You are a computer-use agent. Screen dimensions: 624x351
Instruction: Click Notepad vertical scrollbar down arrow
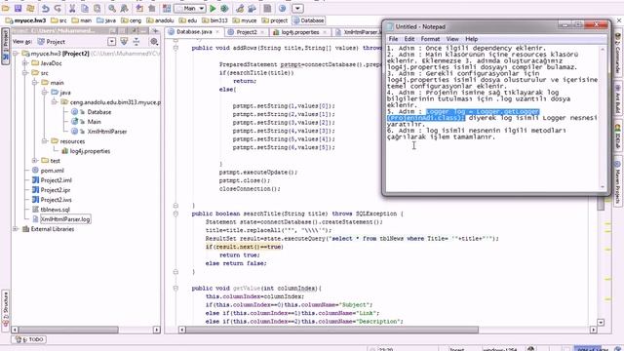603,186
